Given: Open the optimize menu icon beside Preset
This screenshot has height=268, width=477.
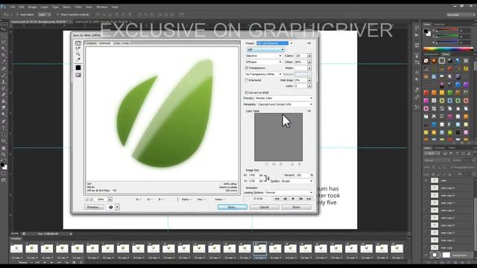Looking at the screenshot, I should (x=309, y=43).
